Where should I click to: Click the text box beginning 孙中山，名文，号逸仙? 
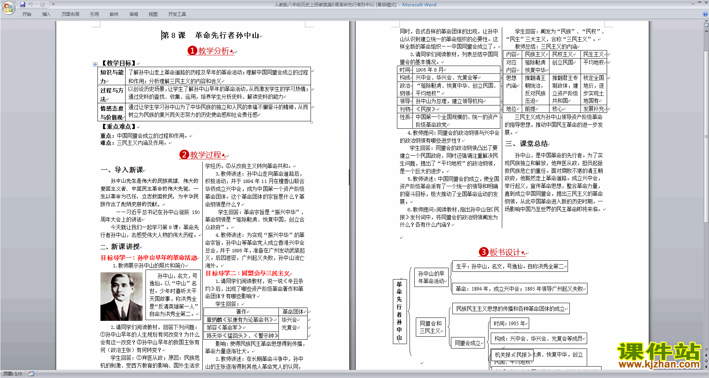(x=173, y=295)
